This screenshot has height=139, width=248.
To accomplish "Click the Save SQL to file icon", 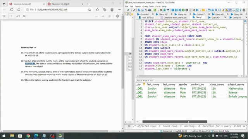I will coord(209,10).
